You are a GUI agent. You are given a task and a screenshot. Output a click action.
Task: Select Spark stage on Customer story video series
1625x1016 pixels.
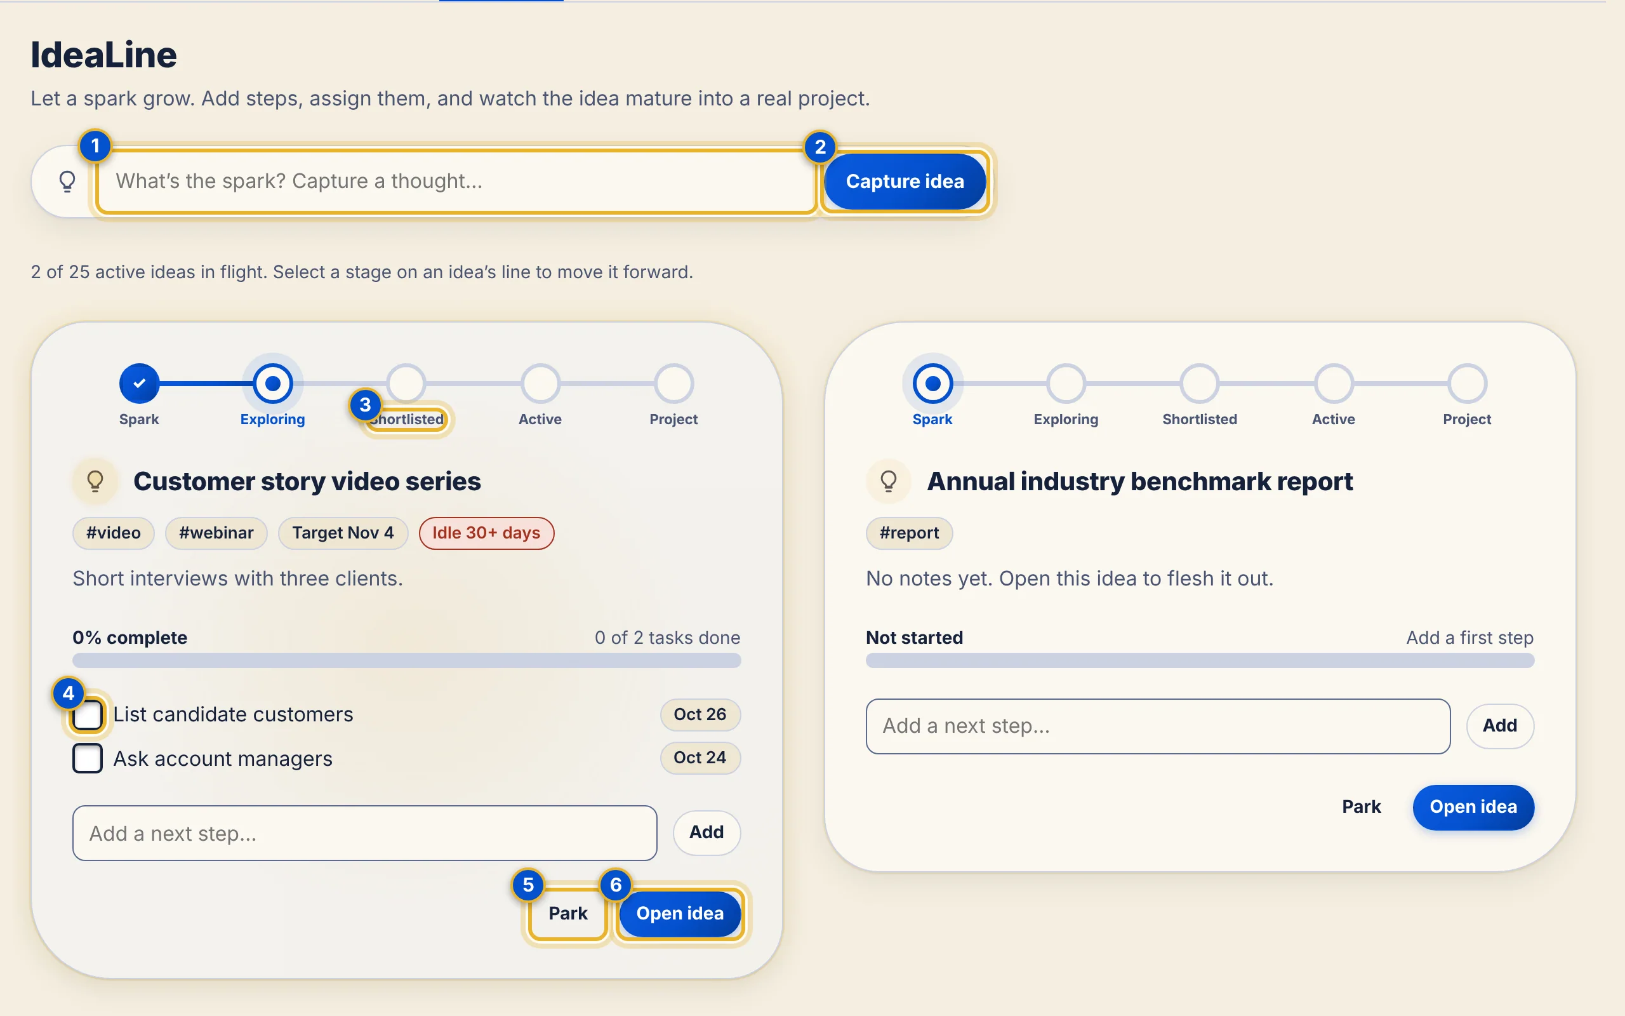(139, 384)
